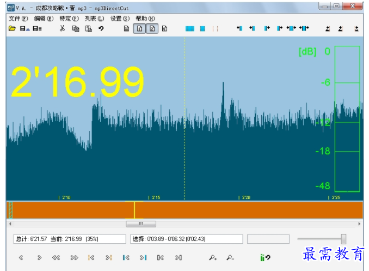The width and height of the screenshot is (369, 271).
Task: Open a file with the folder icon
Action: click(12, 28)
